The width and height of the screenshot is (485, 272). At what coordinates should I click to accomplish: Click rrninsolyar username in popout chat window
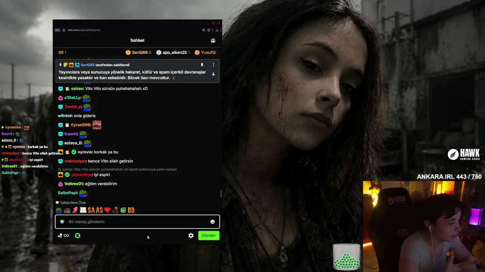point(75,161)
